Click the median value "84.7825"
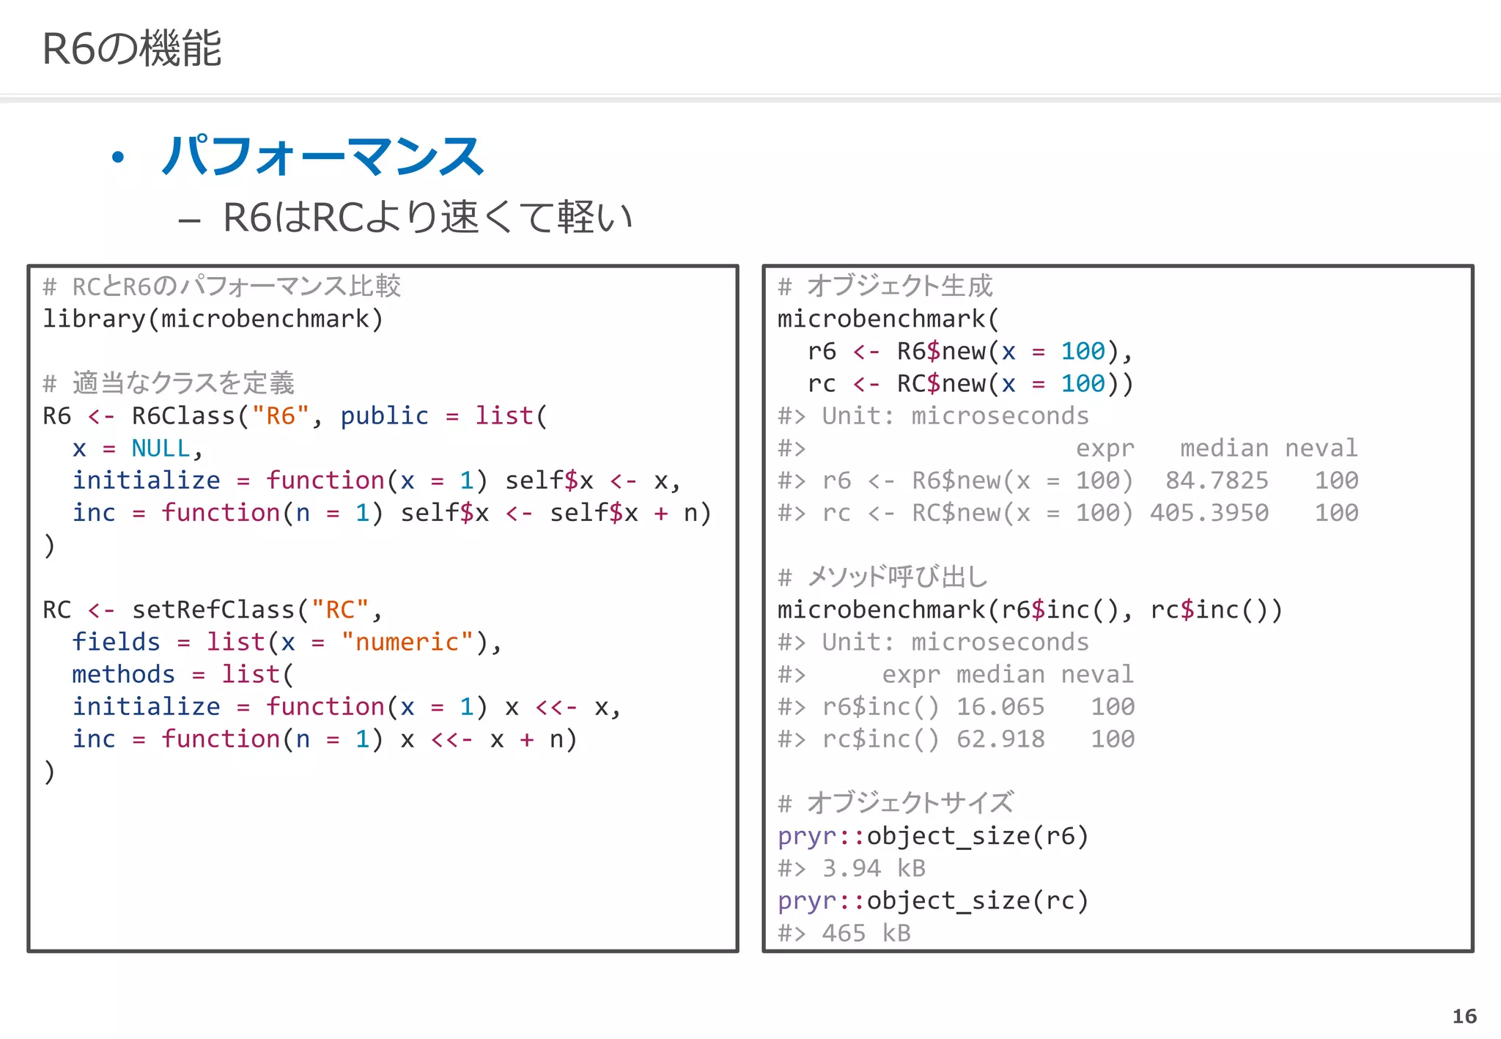 pyautogui.click(x=1217, y=480)
